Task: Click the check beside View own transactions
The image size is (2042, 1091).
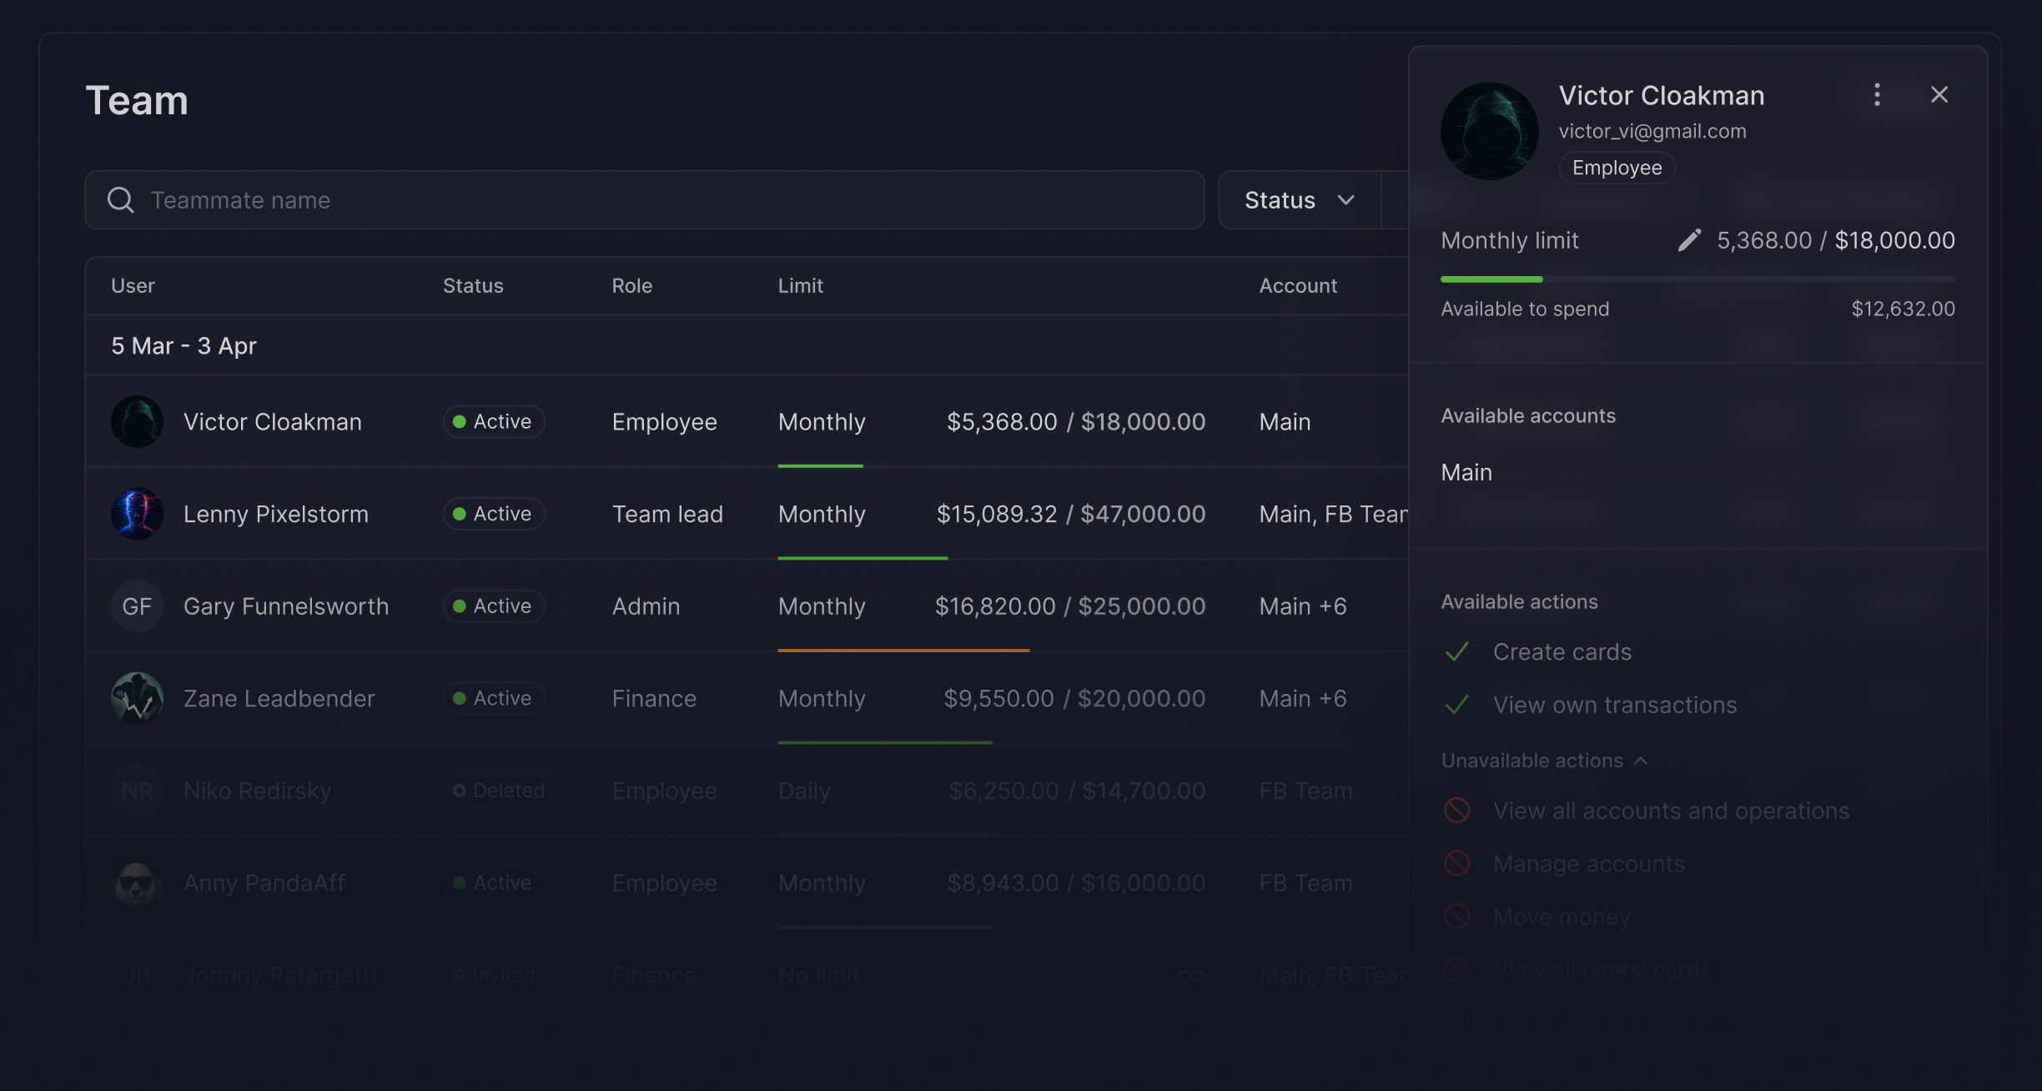Action: 1456,706
